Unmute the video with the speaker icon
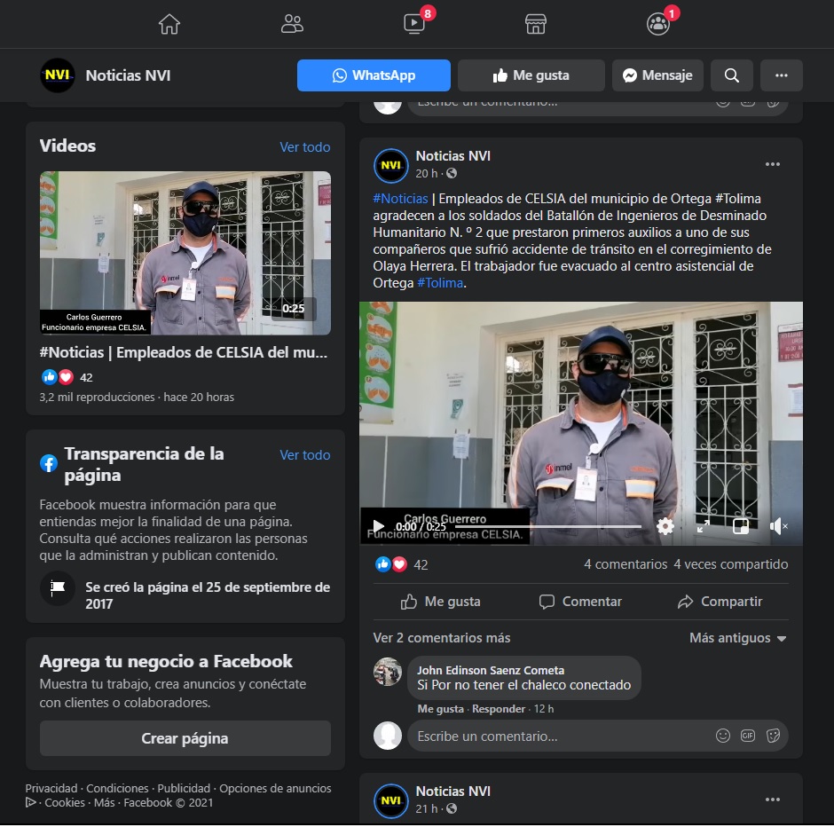The image size is (834, 827). pyautogui.click(x=777, y=526)
